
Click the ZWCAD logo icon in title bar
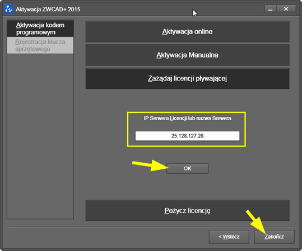click(x=8, y=9)
